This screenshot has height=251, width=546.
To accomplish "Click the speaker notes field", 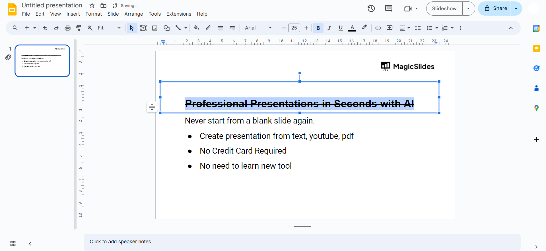I will [x=302, y=242].
